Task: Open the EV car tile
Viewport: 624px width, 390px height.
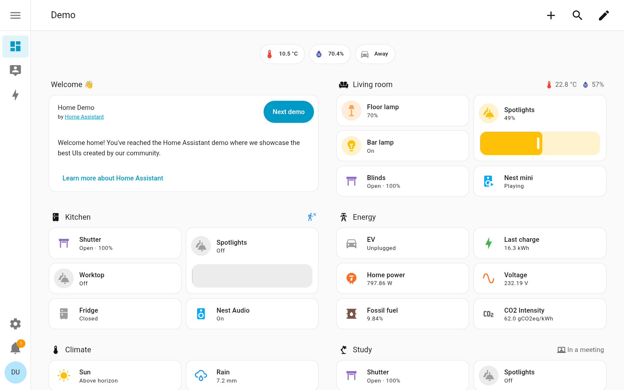Action: [x=403, y=243]
